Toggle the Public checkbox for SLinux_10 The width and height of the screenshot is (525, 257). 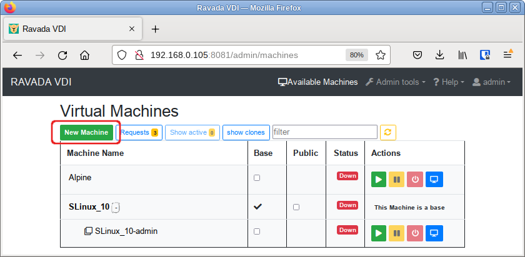(x=296, y=207)
